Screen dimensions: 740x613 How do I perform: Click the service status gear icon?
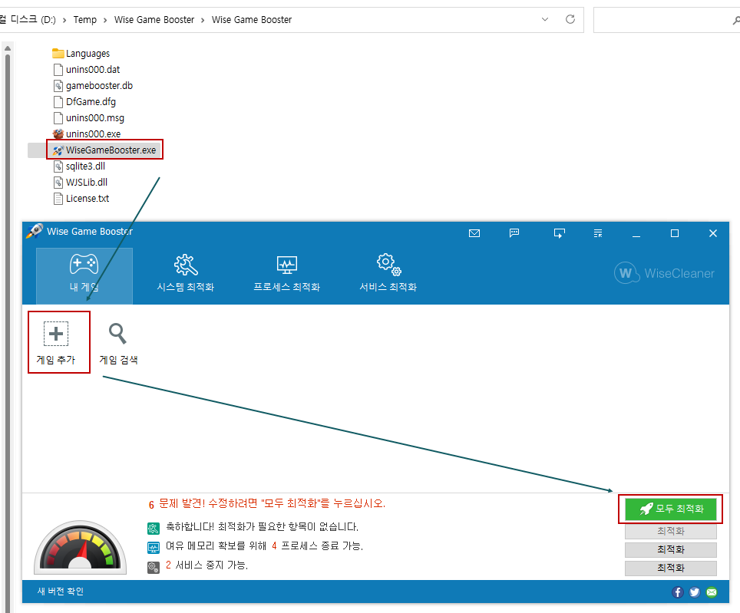tap(154, 567)
